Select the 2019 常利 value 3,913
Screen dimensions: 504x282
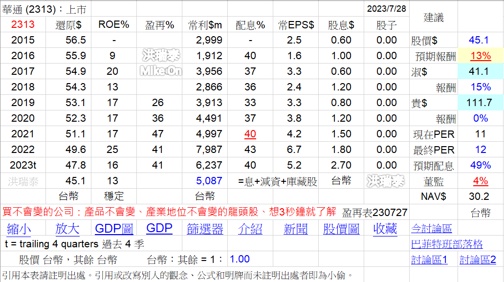209,103
